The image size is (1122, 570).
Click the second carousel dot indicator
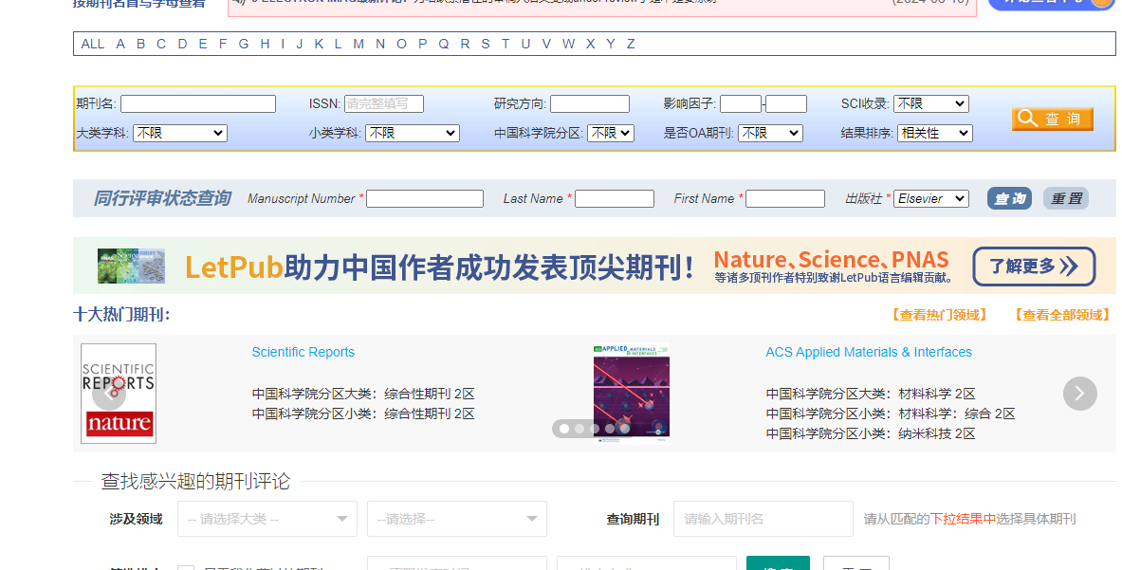point(579,429)
